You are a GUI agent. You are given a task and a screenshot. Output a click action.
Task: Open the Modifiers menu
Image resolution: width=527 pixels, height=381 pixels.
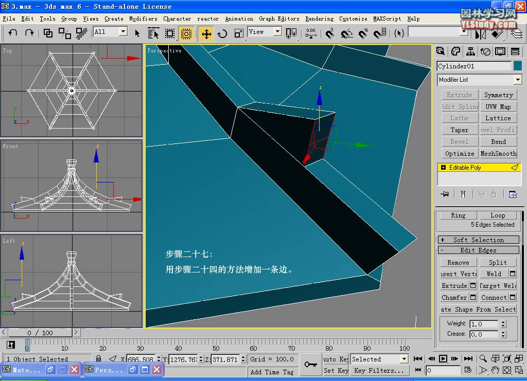coord(143,19)
